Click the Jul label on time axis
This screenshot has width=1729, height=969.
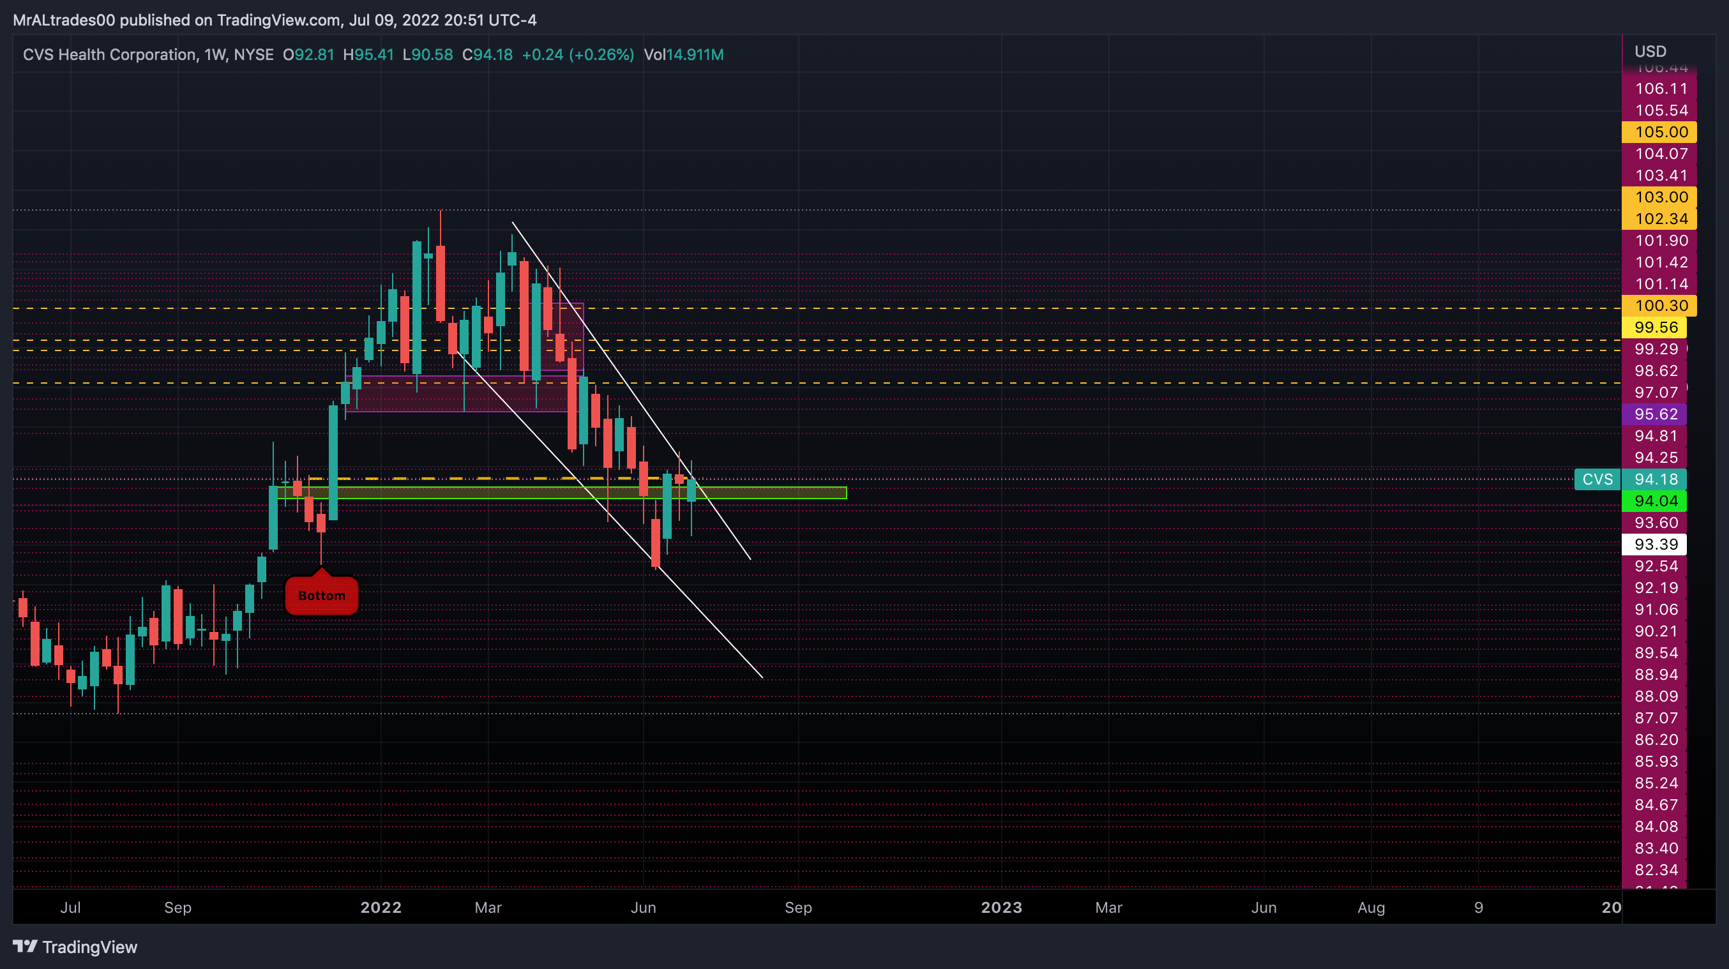click(70, 907)
